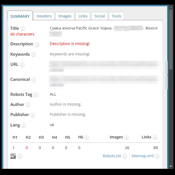Click the help icon after Sitemap.xml
This screenshot has width=175, height=175.
click(157, 156)
